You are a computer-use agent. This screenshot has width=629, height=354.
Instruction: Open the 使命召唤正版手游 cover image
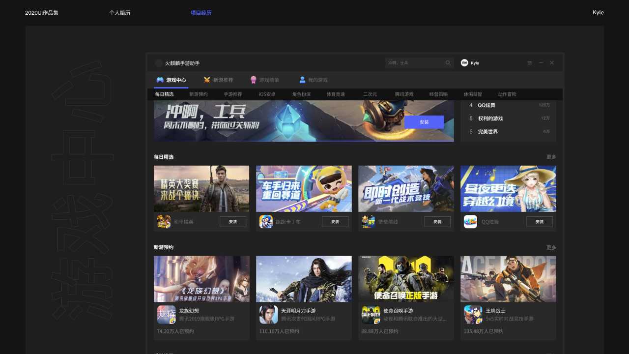[406, 279]
